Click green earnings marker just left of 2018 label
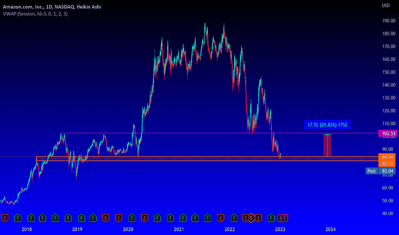 point(18,218)
